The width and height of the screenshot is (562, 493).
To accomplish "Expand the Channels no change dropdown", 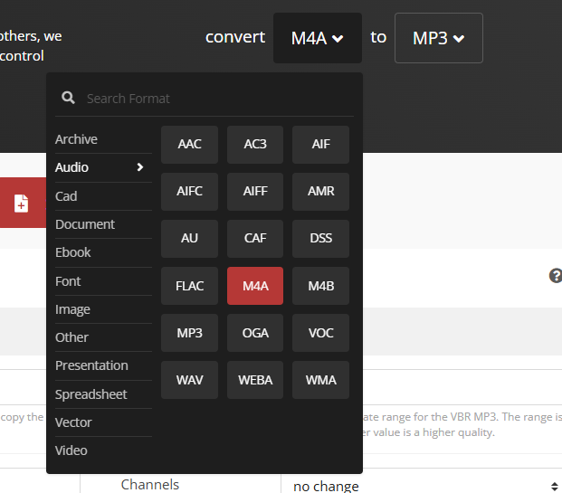I will click(x=421, y=486).
